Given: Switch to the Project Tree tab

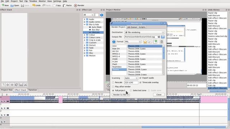Looking at the screenshot, I should coord(7,90).
